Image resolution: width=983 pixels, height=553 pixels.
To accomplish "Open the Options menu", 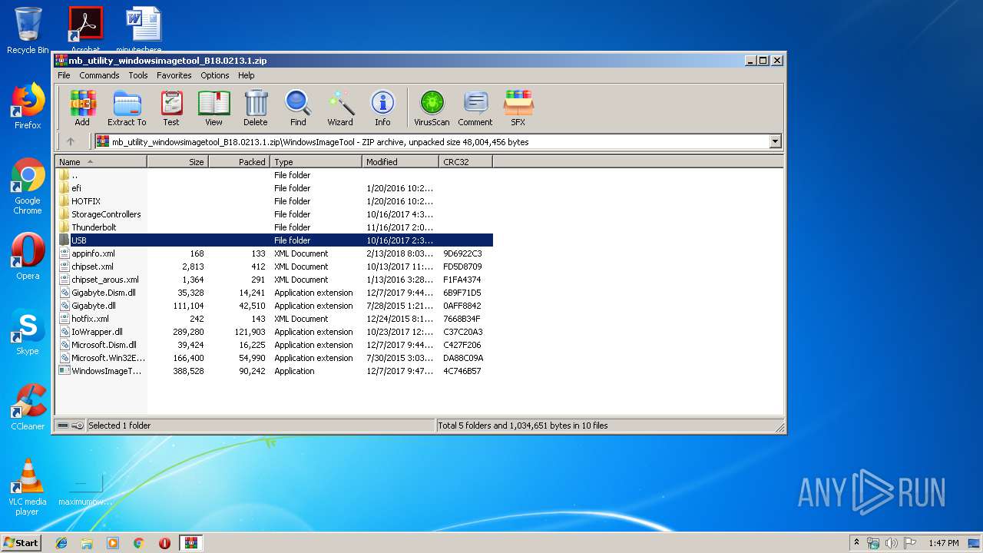I will click(215, 75).
